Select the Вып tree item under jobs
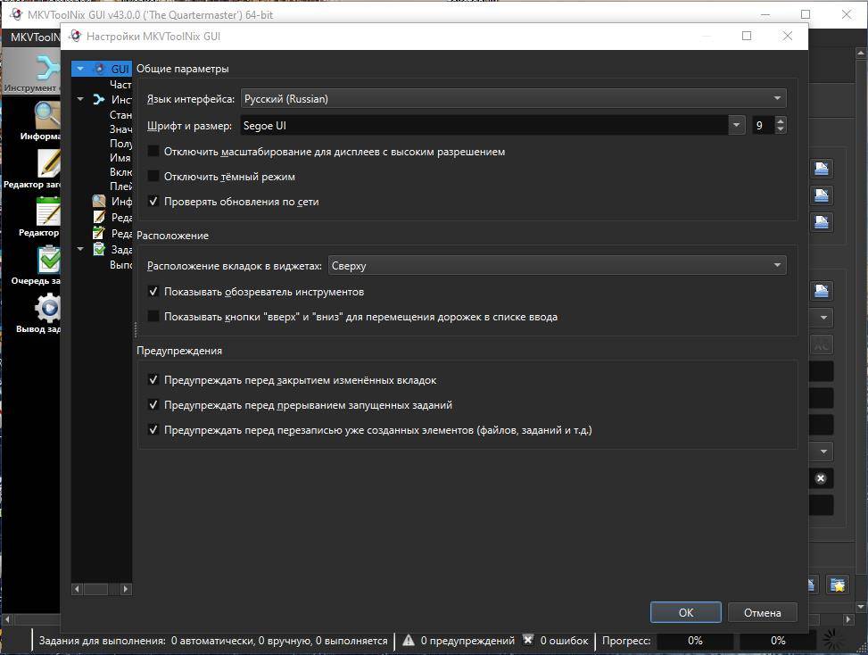Screen dimensions: 868x655 pyautogui.click(x=120, y=265)
